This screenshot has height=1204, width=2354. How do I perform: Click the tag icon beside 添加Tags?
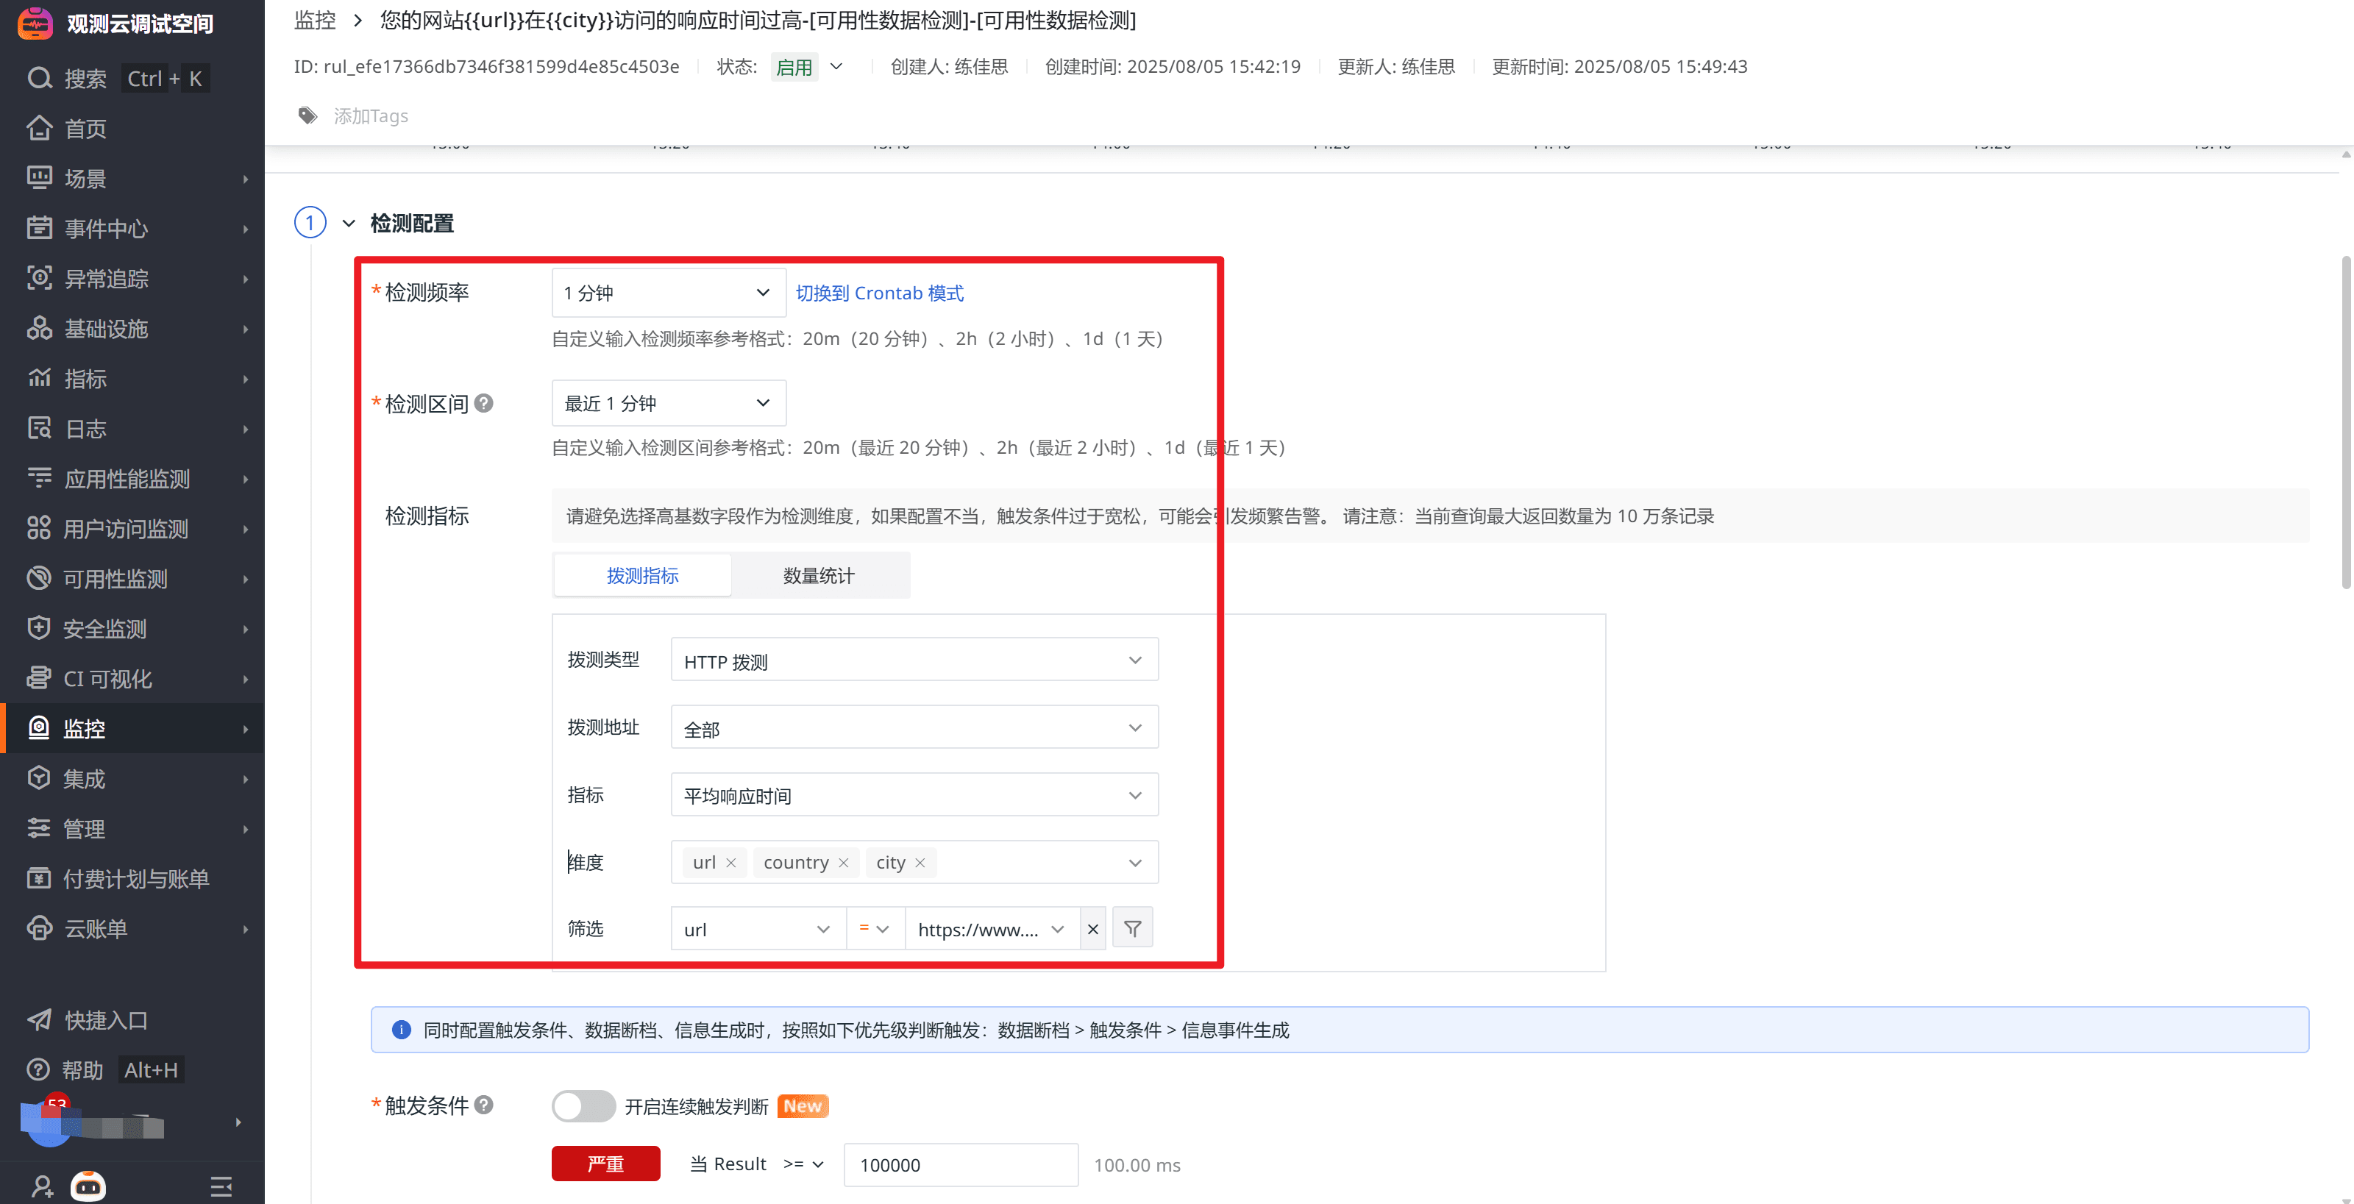(x=308, y=115)
